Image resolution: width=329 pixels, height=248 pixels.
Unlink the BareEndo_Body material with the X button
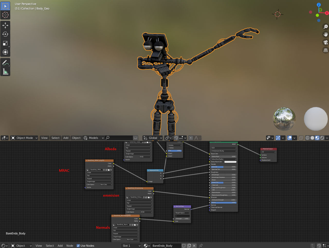[x=194, y=246]
